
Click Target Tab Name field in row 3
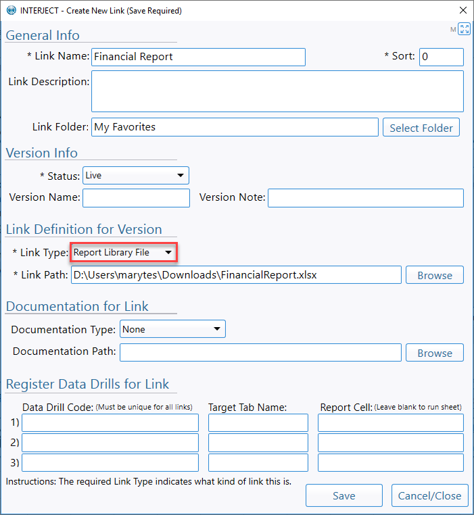pyautogui.click(x=258, y=462)
